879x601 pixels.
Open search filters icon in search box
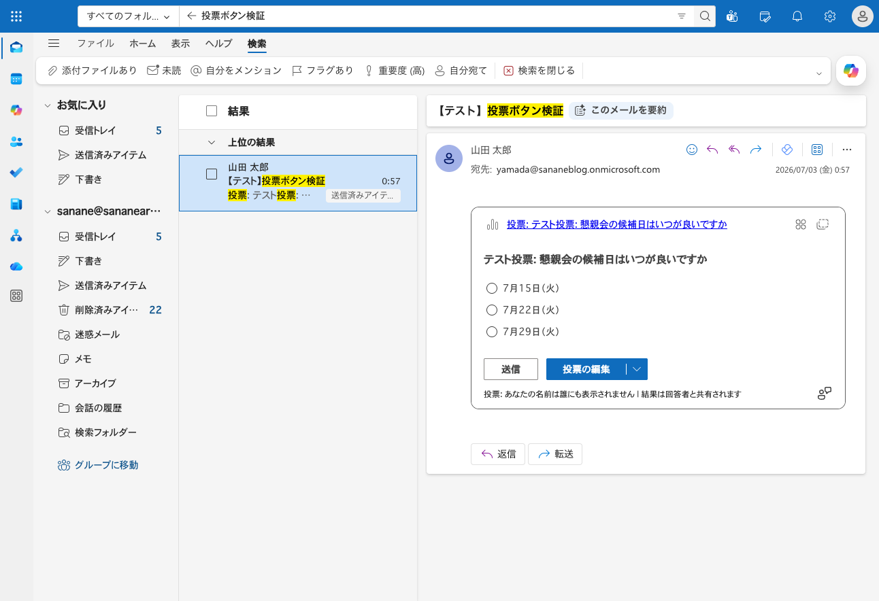pyautogui.click(x=682, y=16)
